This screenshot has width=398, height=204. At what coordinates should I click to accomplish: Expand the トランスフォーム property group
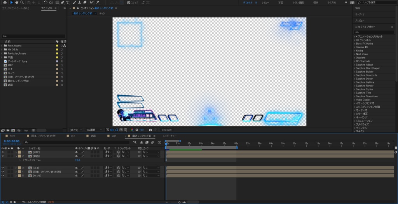[x=20, y=160]
